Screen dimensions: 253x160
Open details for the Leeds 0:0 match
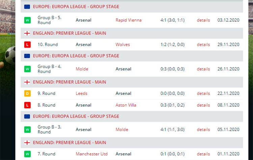(203, 94)
